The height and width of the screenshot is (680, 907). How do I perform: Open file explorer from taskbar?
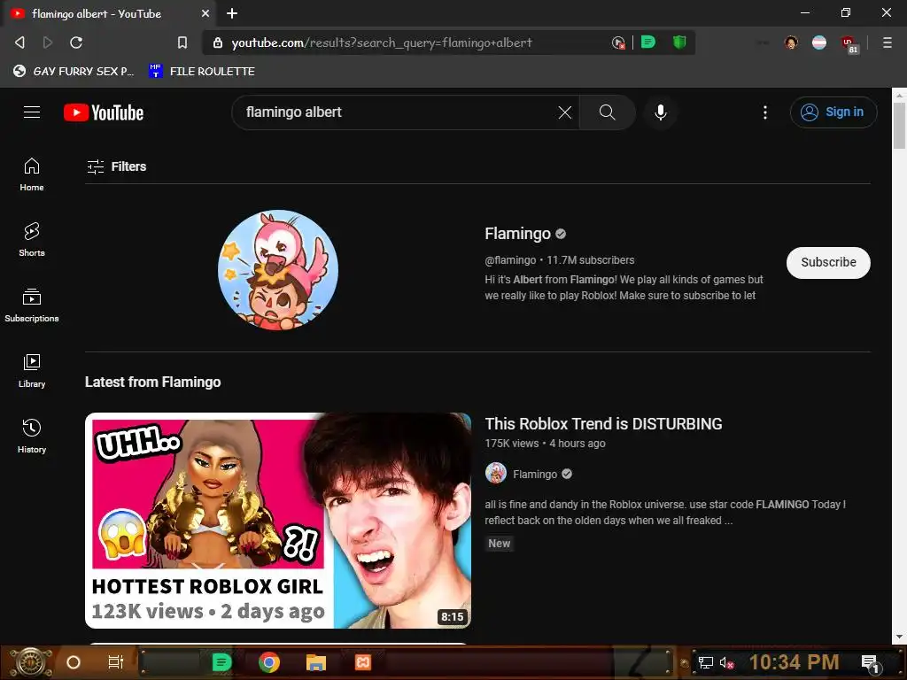pyautogui.click(x=316, y=662)
